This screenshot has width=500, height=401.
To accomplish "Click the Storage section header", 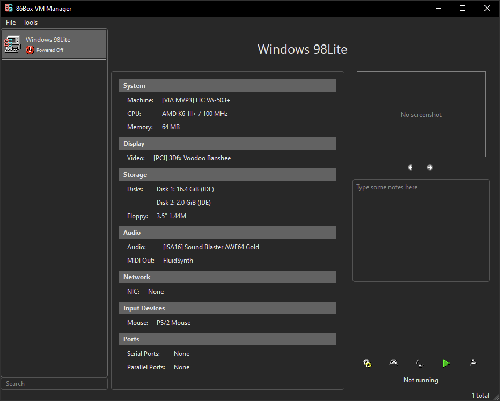I will [x=227, y=175].
